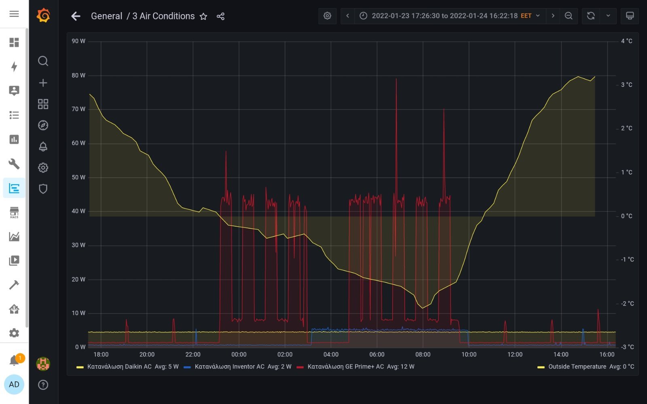
Task: Open Grafana Explore compass icon
Action: click(x=43, y=125)
